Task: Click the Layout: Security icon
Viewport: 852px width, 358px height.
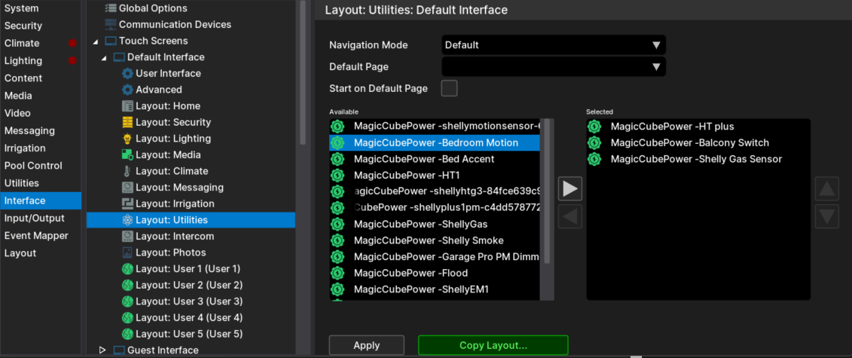Action: (127, 122)
